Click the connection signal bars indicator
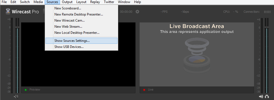Image resolution: width=274 pixels, height=100 pixels. point(267,12)
